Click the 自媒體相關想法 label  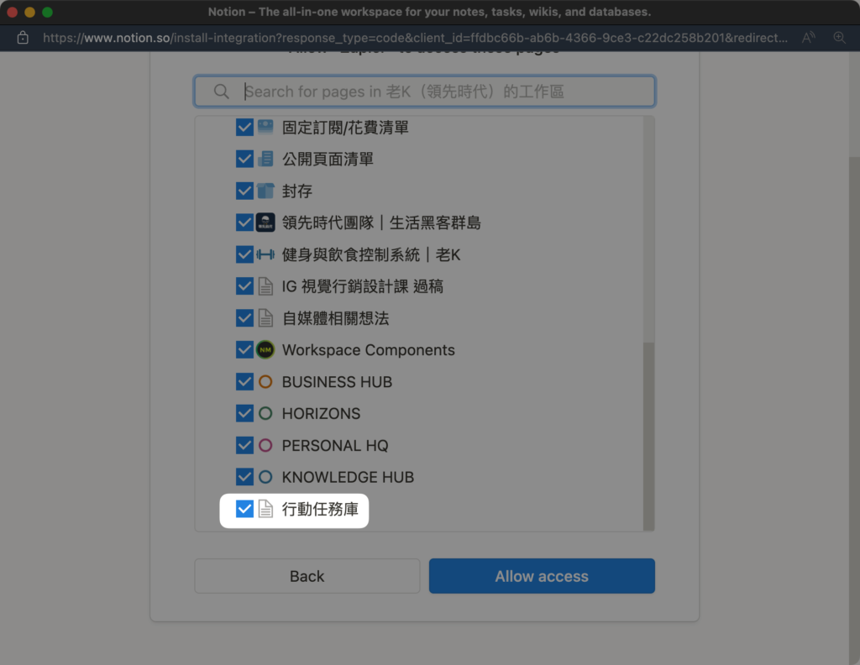[335, 318]
